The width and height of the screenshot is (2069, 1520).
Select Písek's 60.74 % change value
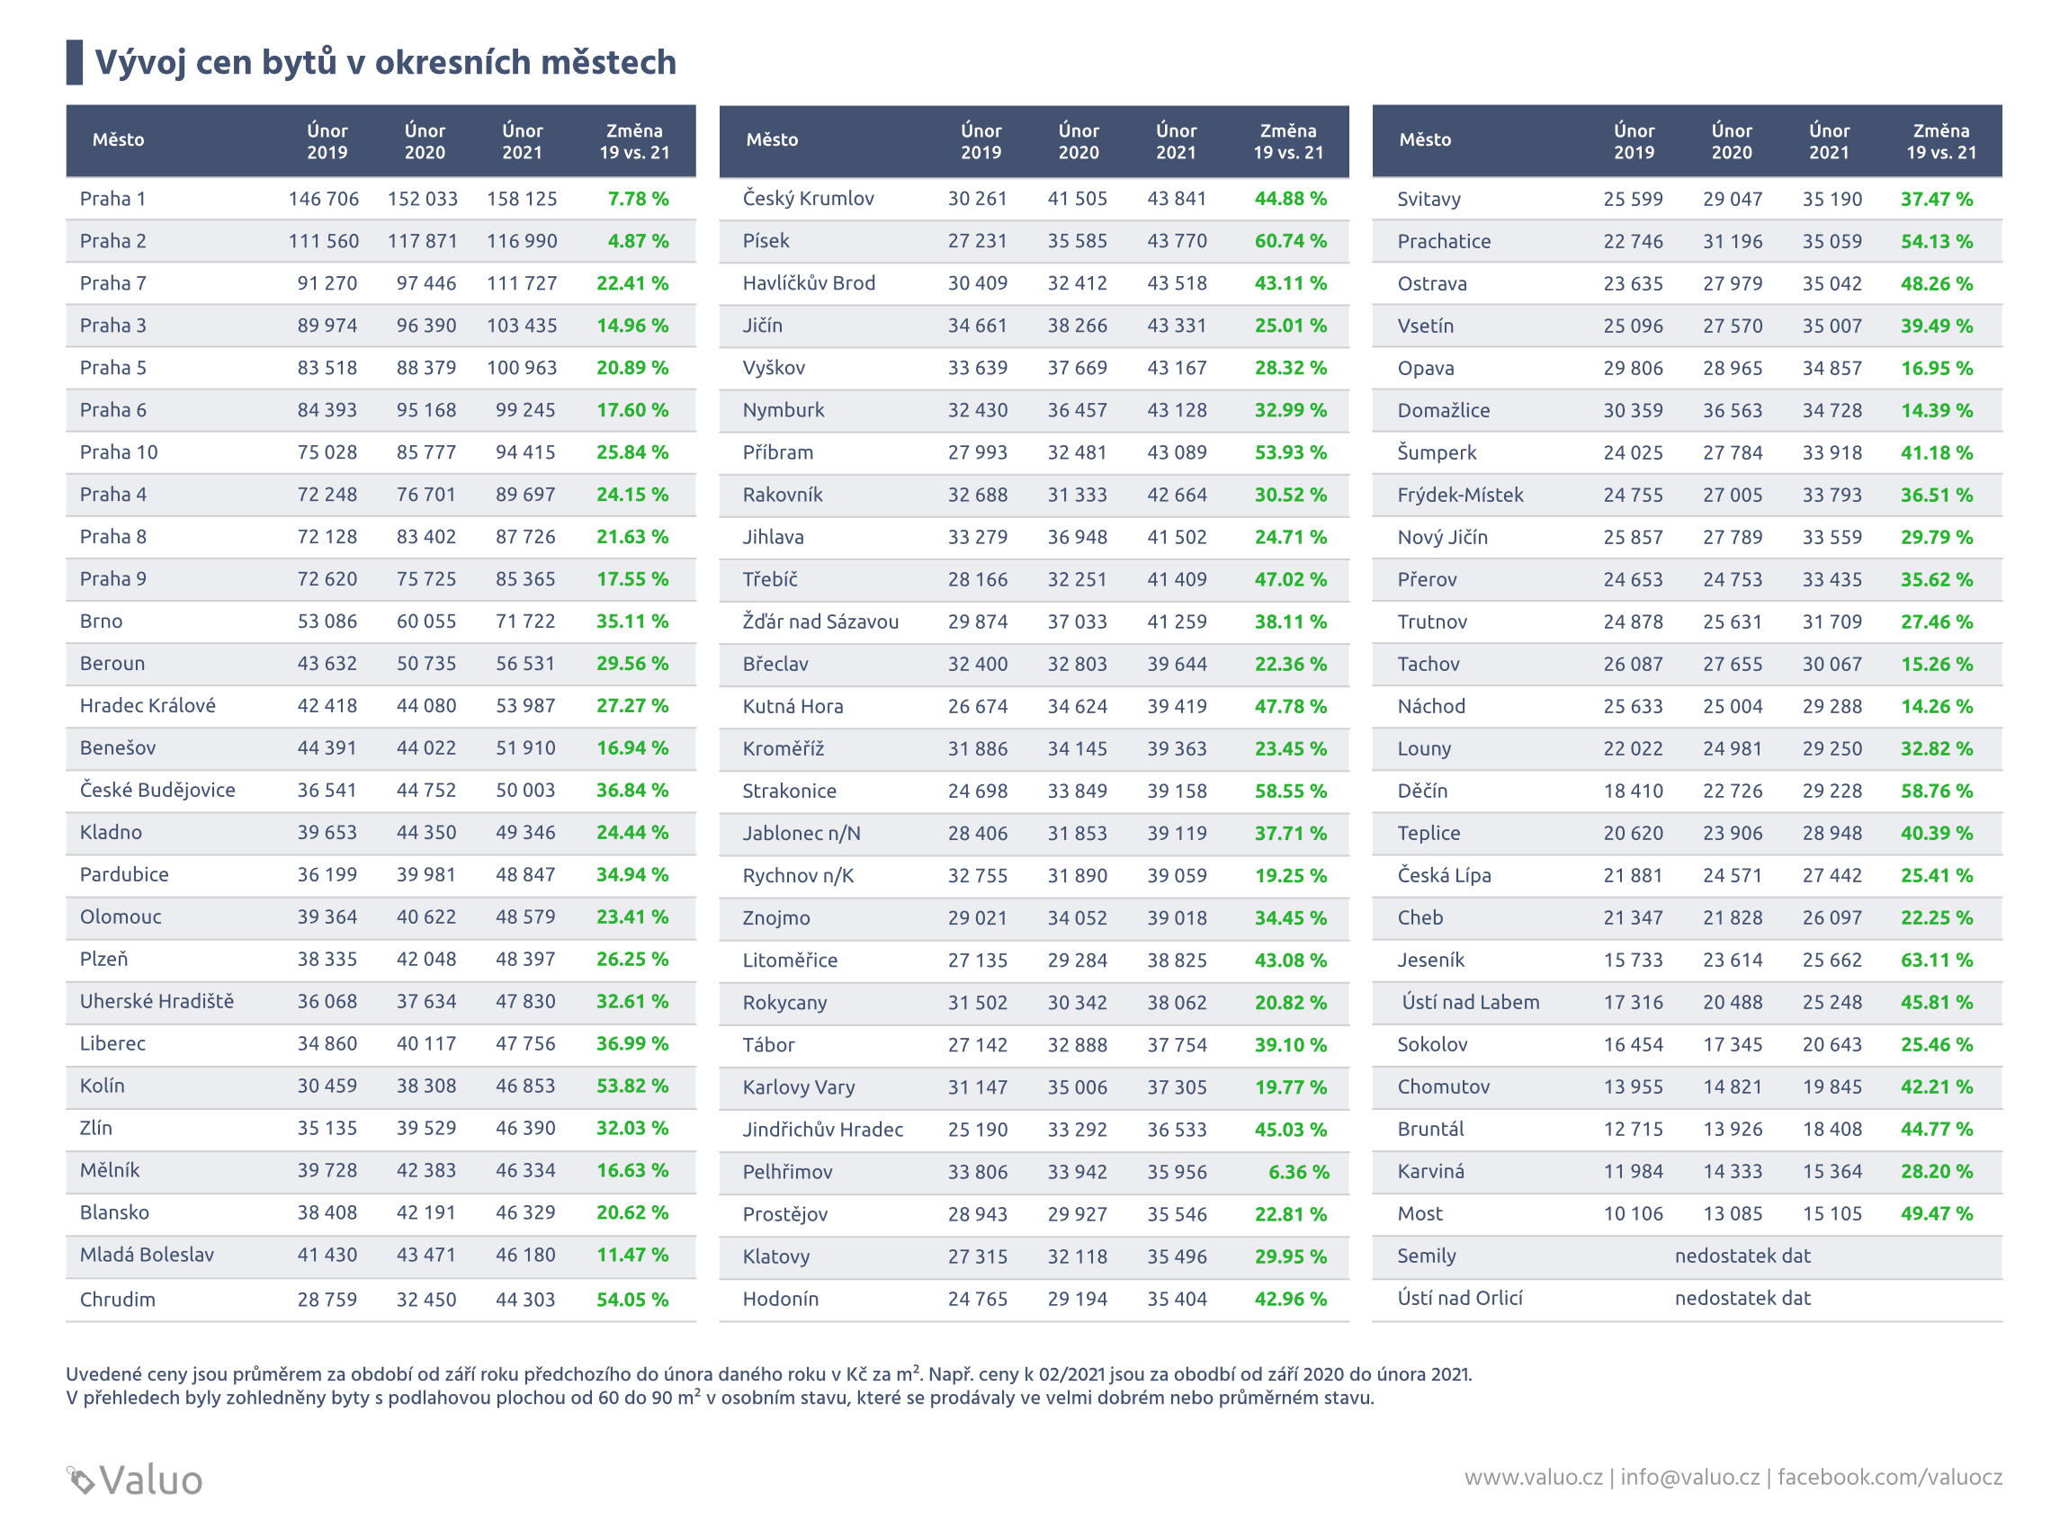[1290, 241]
